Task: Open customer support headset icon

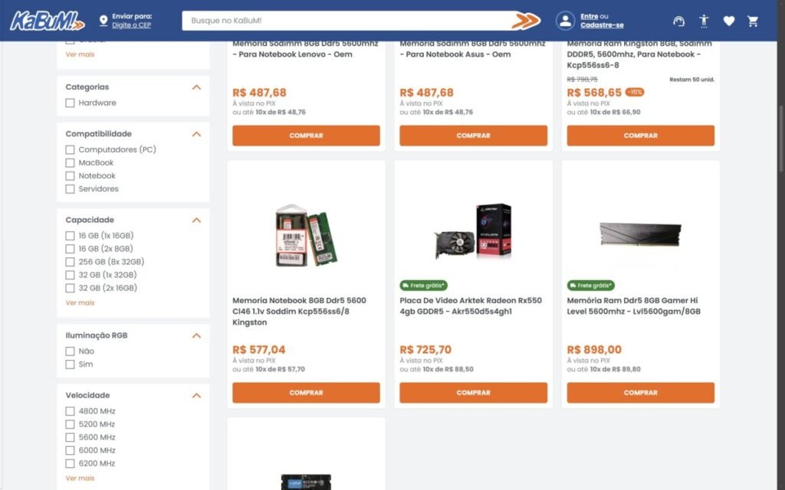Action: point(678,21)
